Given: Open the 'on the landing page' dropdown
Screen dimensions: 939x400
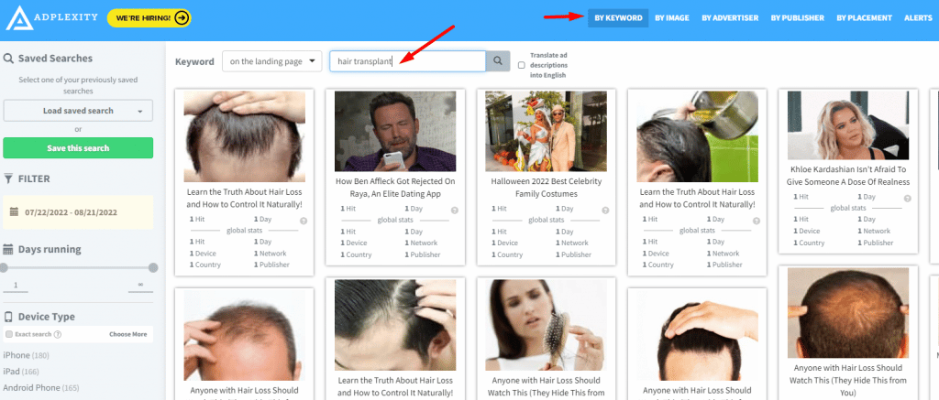Looking at the screenshot, I should tap(271, 61).
